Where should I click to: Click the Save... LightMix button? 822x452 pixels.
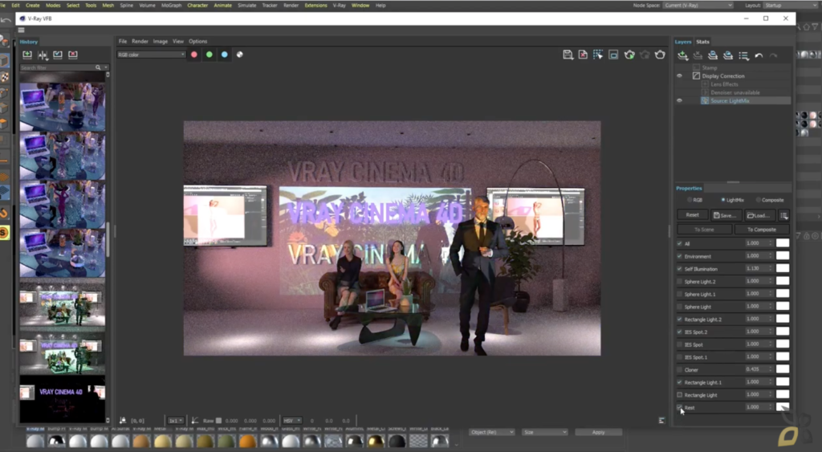pyautogui.click(x=725, y=215)
